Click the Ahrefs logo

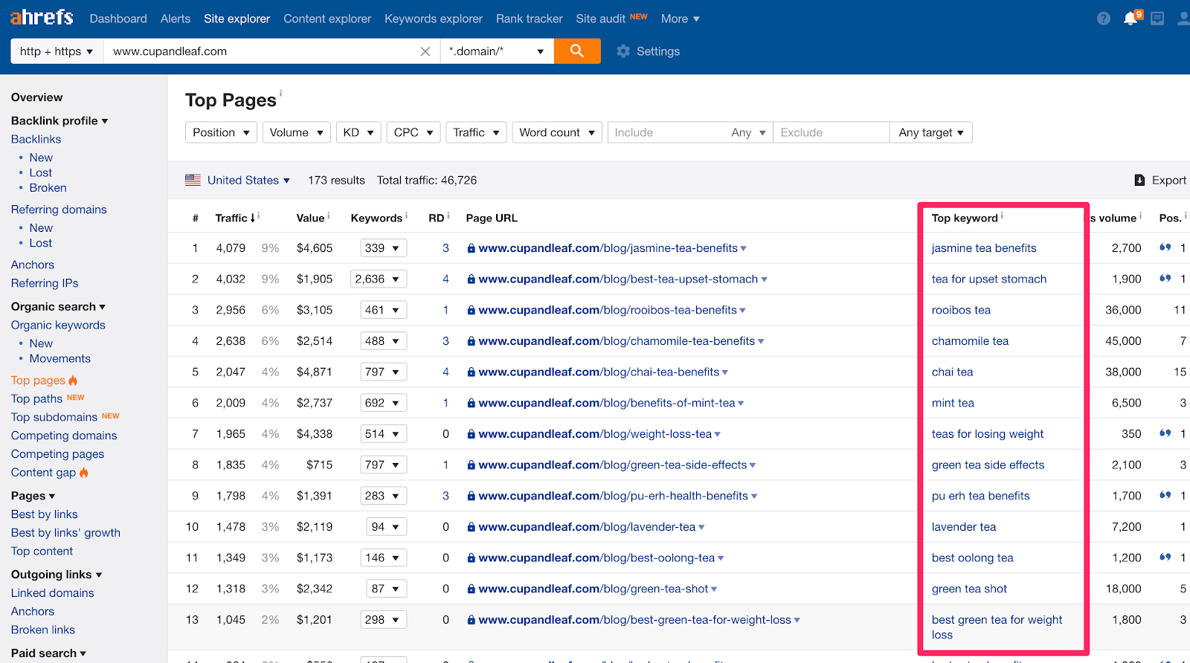(x=42, y=17)
